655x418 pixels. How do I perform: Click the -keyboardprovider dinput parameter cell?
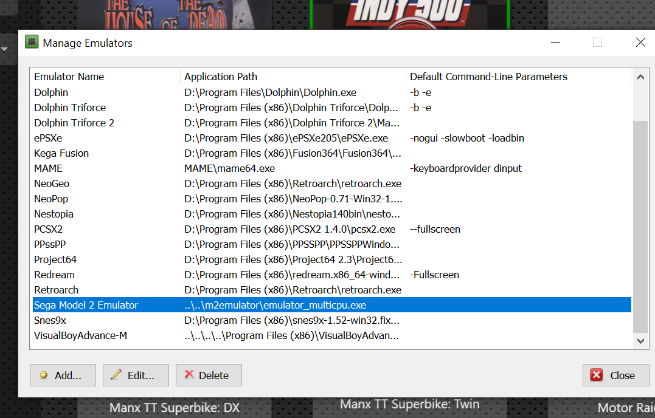point(466,168)
